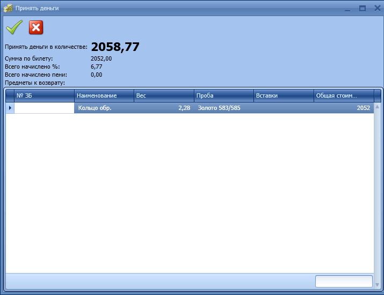Image resolution: width=384 pixels, height=295 pixels.
Task: Click the footer total field under grid
Action: (x=343, y=281)
